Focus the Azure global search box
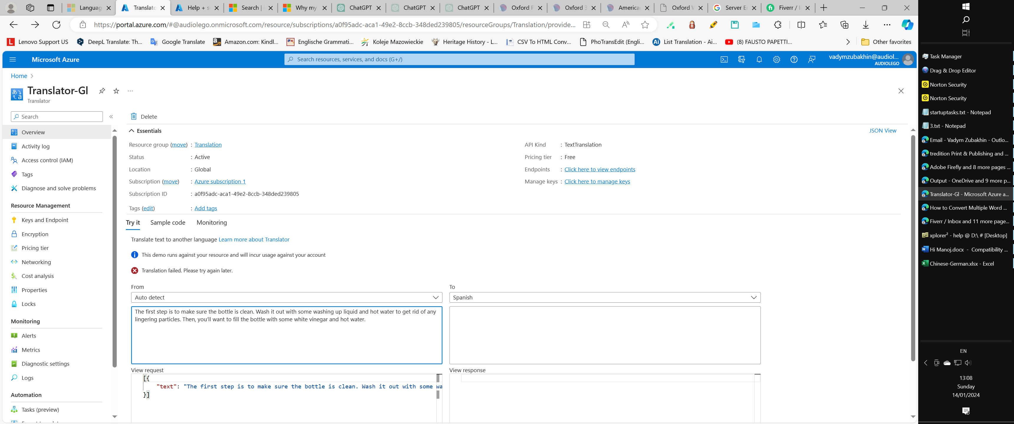Screen dimensions: 1014x424 (459, 59)
